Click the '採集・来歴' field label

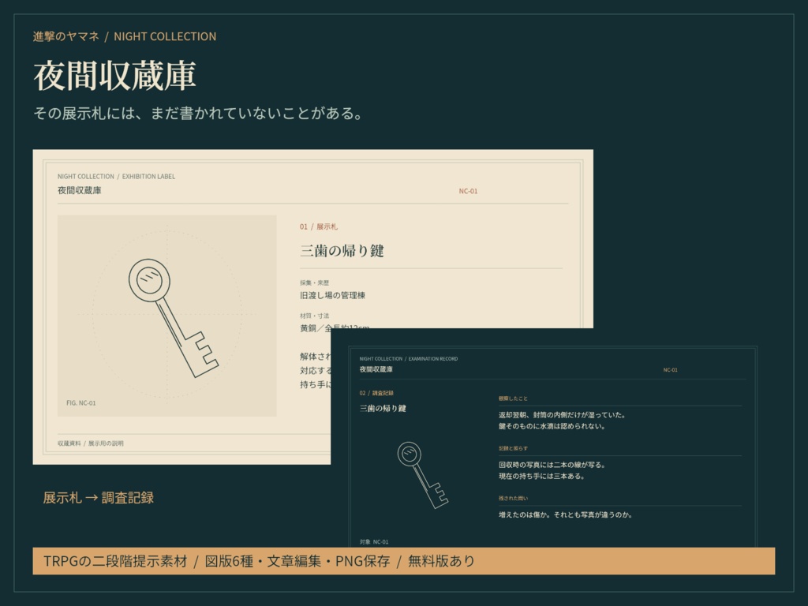pyautogui.click(x=314, y=283)
